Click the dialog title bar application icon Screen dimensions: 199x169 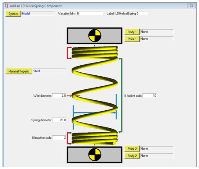(7, 6)
